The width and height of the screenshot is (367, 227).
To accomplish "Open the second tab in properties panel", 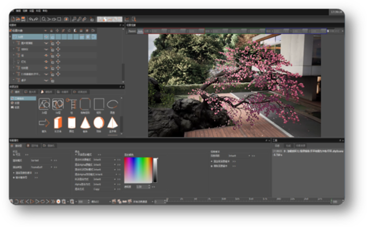I will pyautogui.click(x=33, y=145).
